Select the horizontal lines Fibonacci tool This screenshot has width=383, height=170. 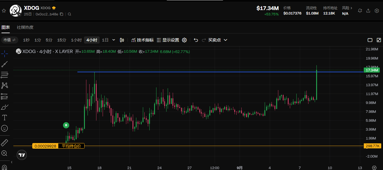click(4, 75)
